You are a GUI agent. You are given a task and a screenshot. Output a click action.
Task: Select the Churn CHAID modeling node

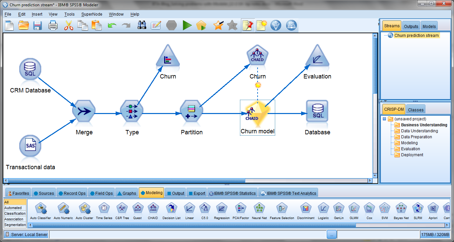coord(258,56)
